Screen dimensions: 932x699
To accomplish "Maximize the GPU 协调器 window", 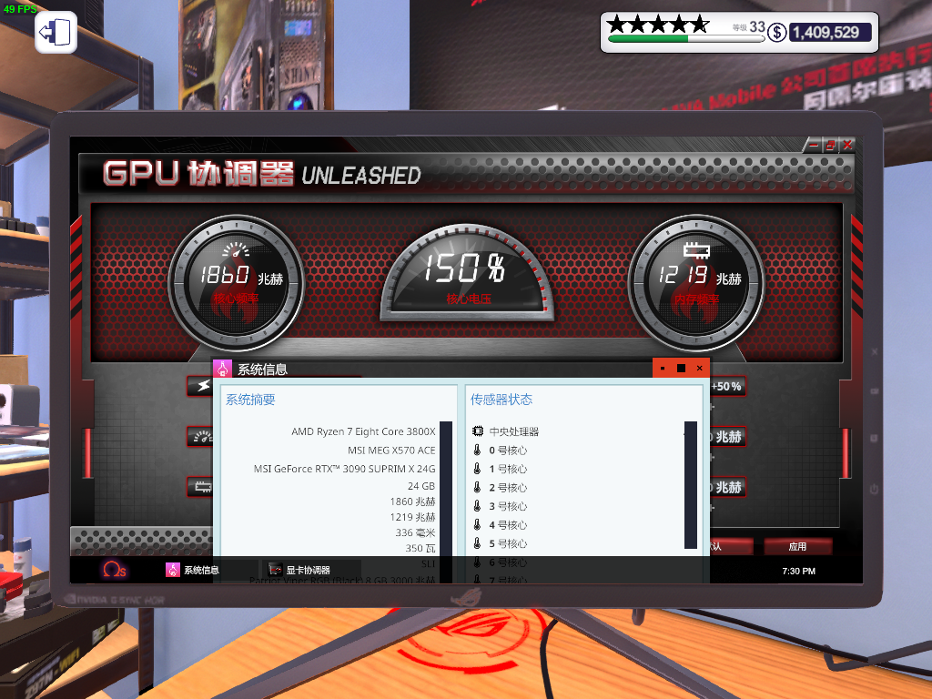I will click(830, 145).
